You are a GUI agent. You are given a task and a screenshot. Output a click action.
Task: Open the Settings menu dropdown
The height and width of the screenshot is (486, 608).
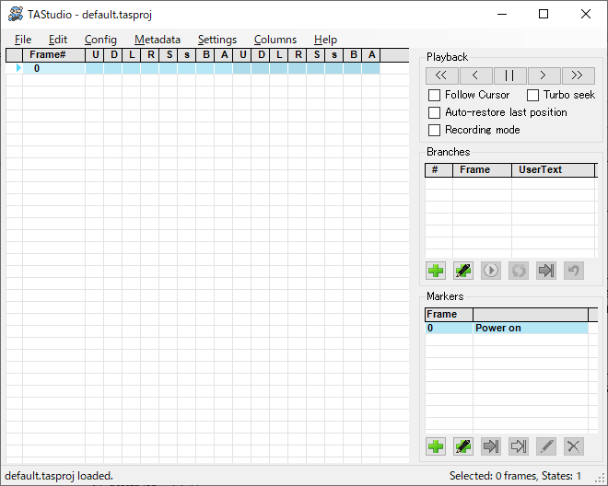pos(216,40)
